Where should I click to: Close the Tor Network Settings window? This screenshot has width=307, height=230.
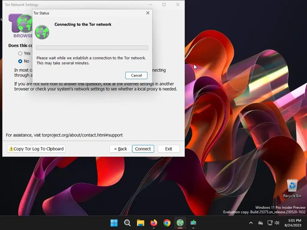coord(177,4)
